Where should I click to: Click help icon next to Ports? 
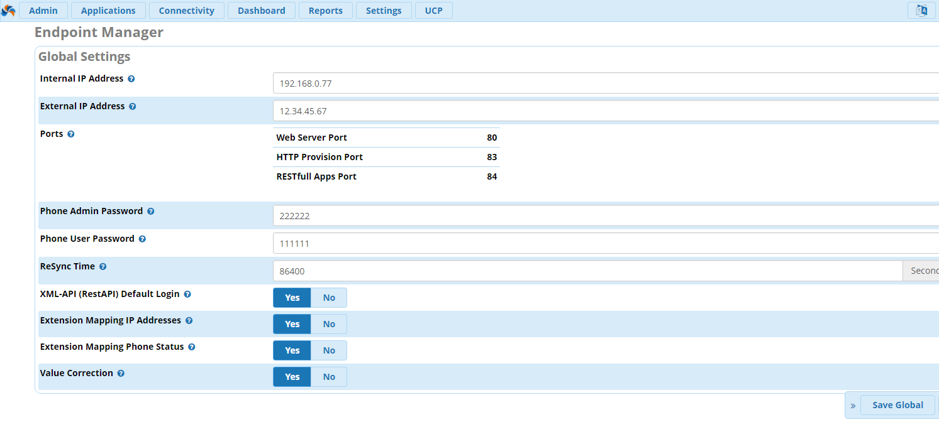coord(70,134)
